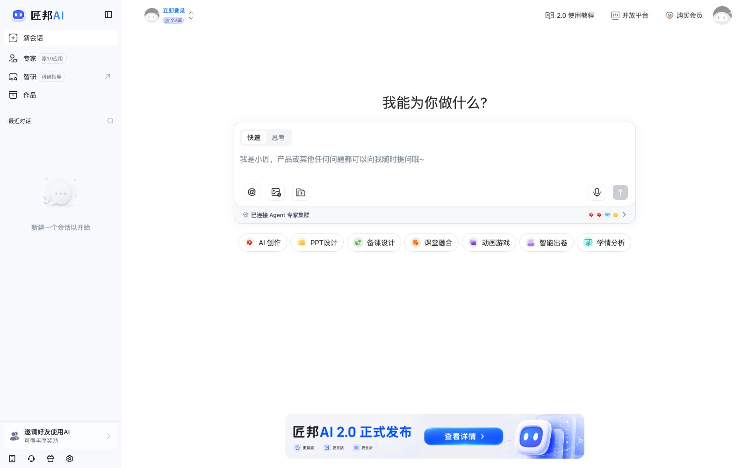Click 查看详情 on the banner
Screen dimensions: 748x468
[x=464, y=436]
